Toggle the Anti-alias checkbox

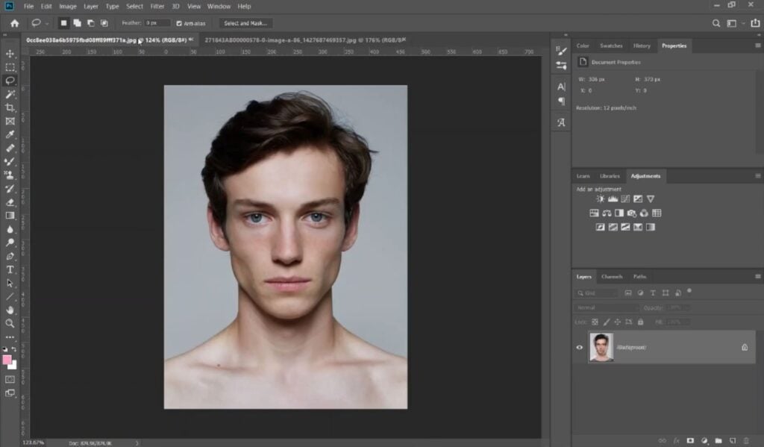[x=179, y=23]
